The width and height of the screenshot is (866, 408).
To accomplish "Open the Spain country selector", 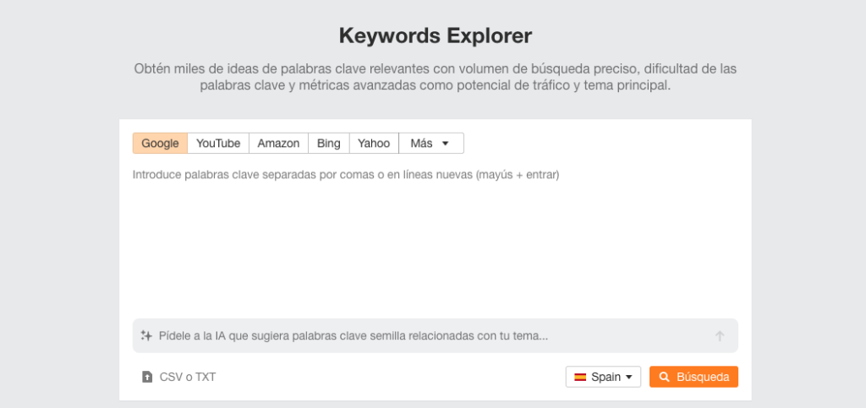I will (603, 377).
